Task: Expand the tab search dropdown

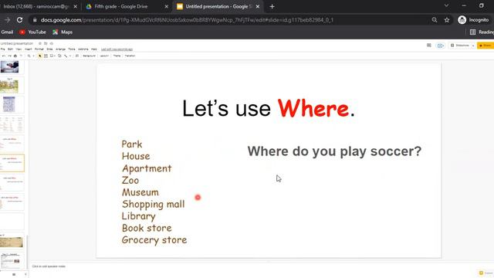Action: pyautogui.click(x=446, y=5)
